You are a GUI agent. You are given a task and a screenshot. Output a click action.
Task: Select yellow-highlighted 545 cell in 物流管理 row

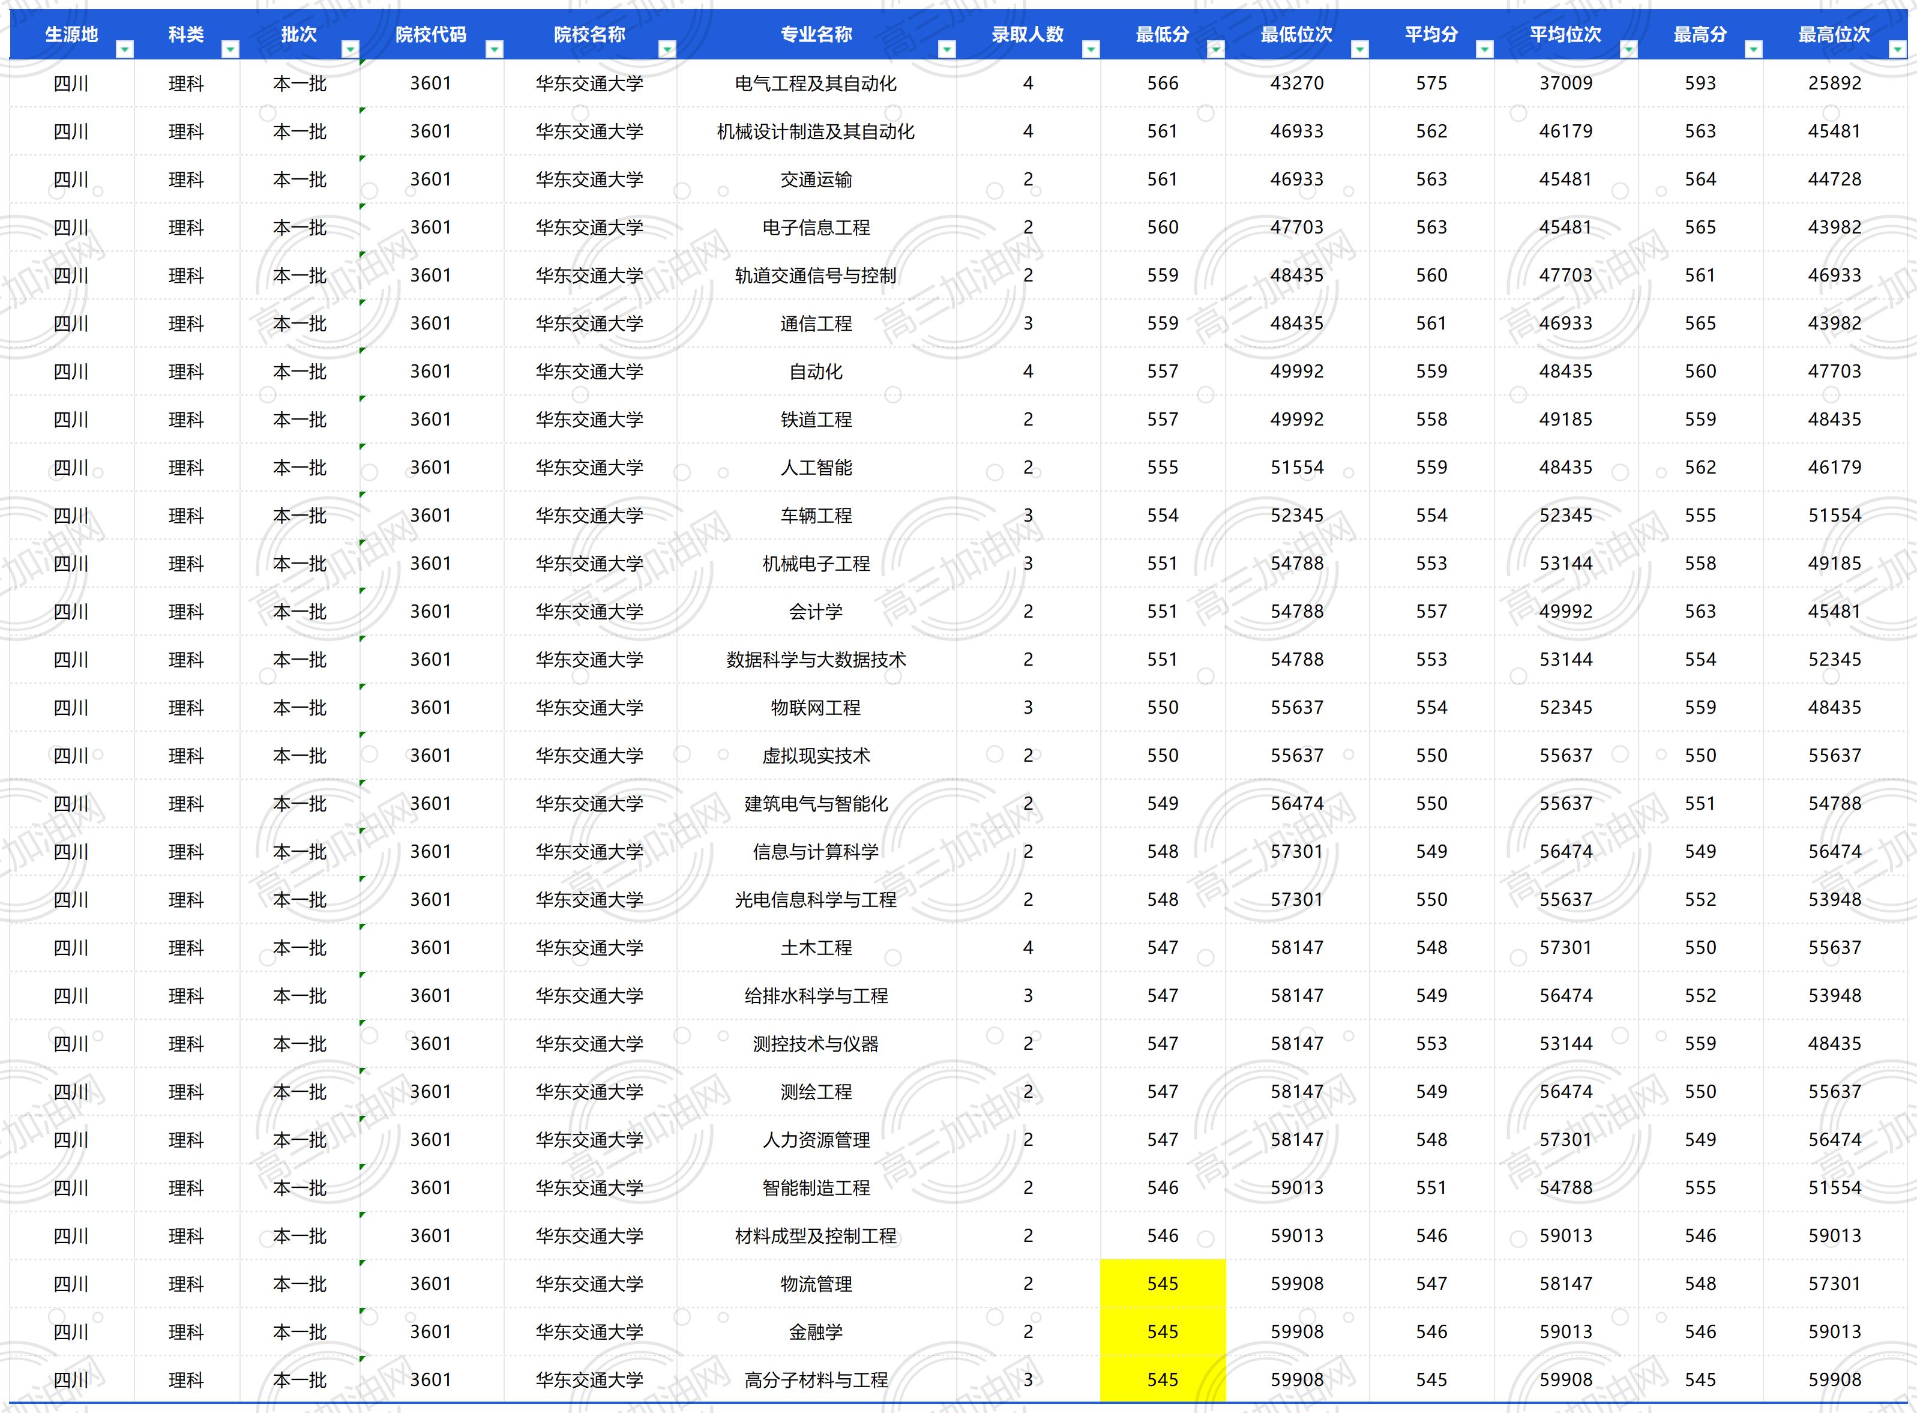1163,1284
